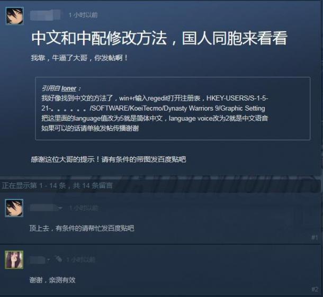Image resolution: width=323 pixels, height=297 pixels.
Task: Click the first reply's blurred username
Action: 43,208
